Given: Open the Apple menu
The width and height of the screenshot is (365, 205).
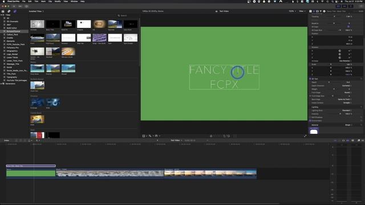Looking at the screenshot, I should coord(3,1).
